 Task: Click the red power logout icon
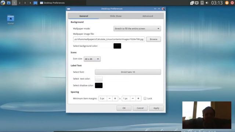tap(232, 3)
